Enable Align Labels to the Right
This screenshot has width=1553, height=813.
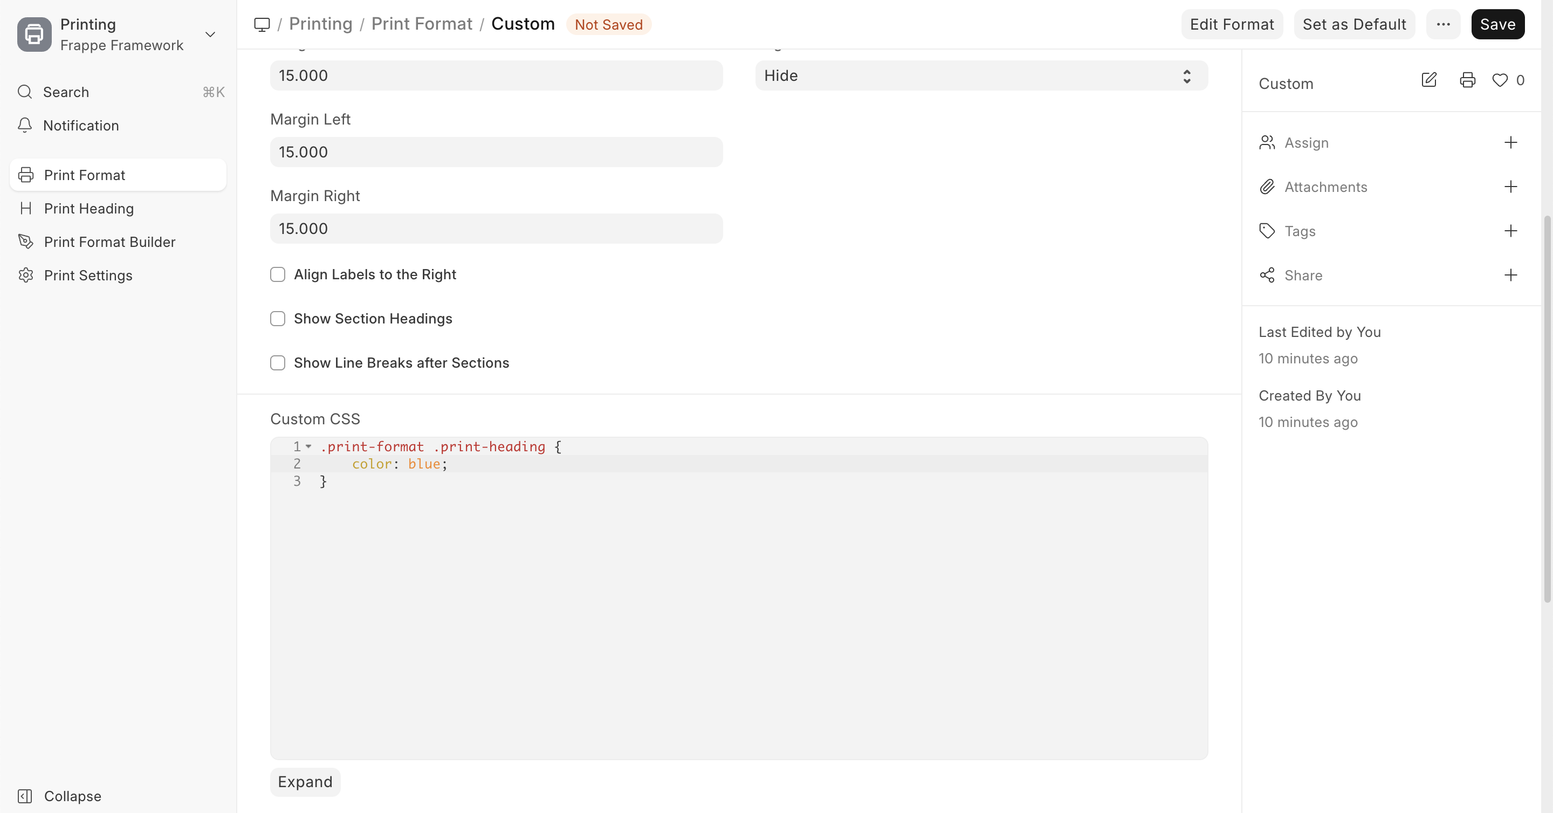277,275
